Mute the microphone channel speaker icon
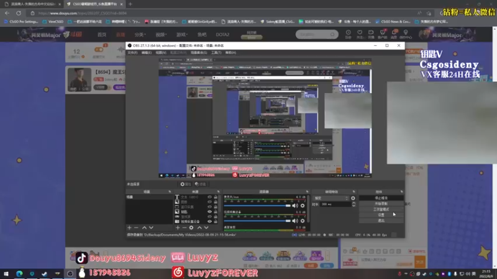This screenshot has height=279, width=497. (x=295, y=206)
